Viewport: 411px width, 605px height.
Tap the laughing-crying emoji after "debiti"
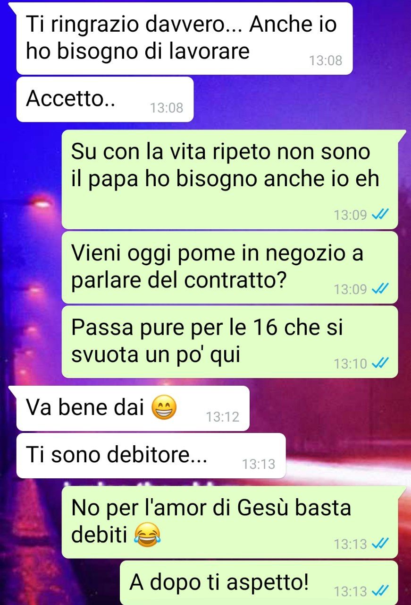(x=147, y=536)
